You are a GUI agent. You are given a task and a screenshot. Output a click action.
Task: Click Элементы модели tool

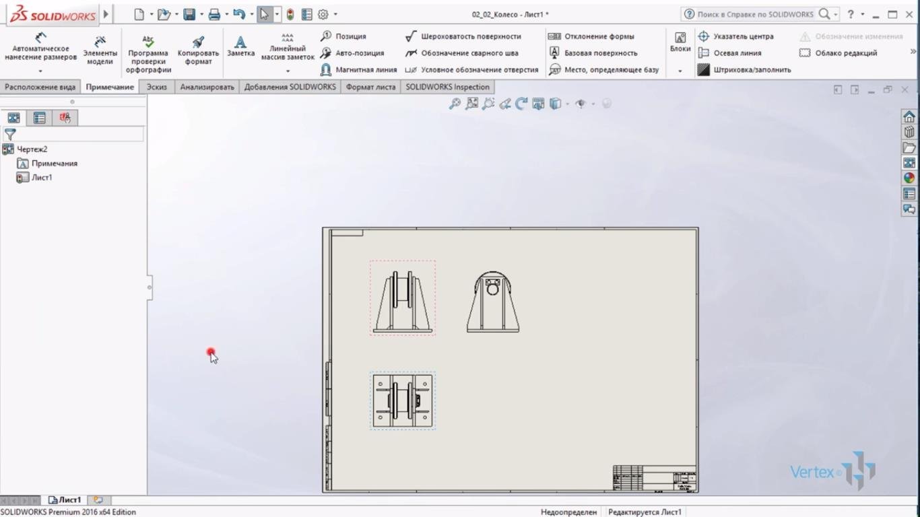100,50
